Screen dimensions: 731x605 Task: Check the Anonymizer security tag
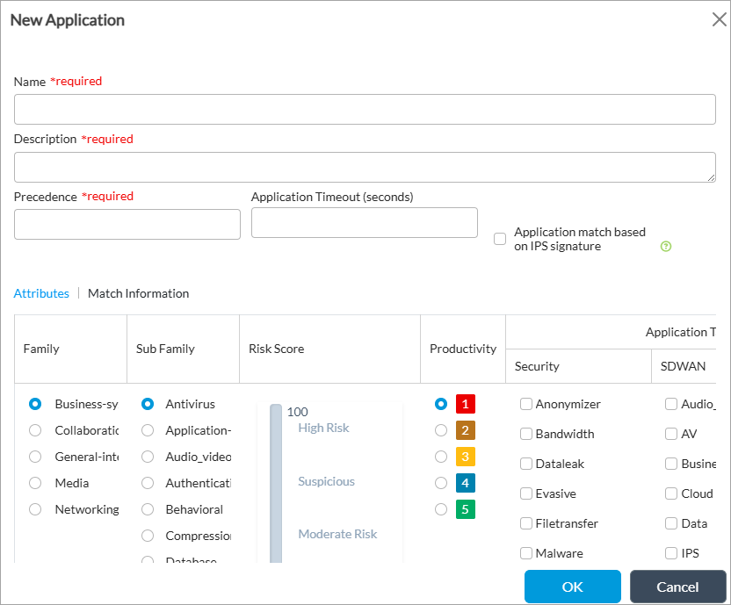(526, 404)
